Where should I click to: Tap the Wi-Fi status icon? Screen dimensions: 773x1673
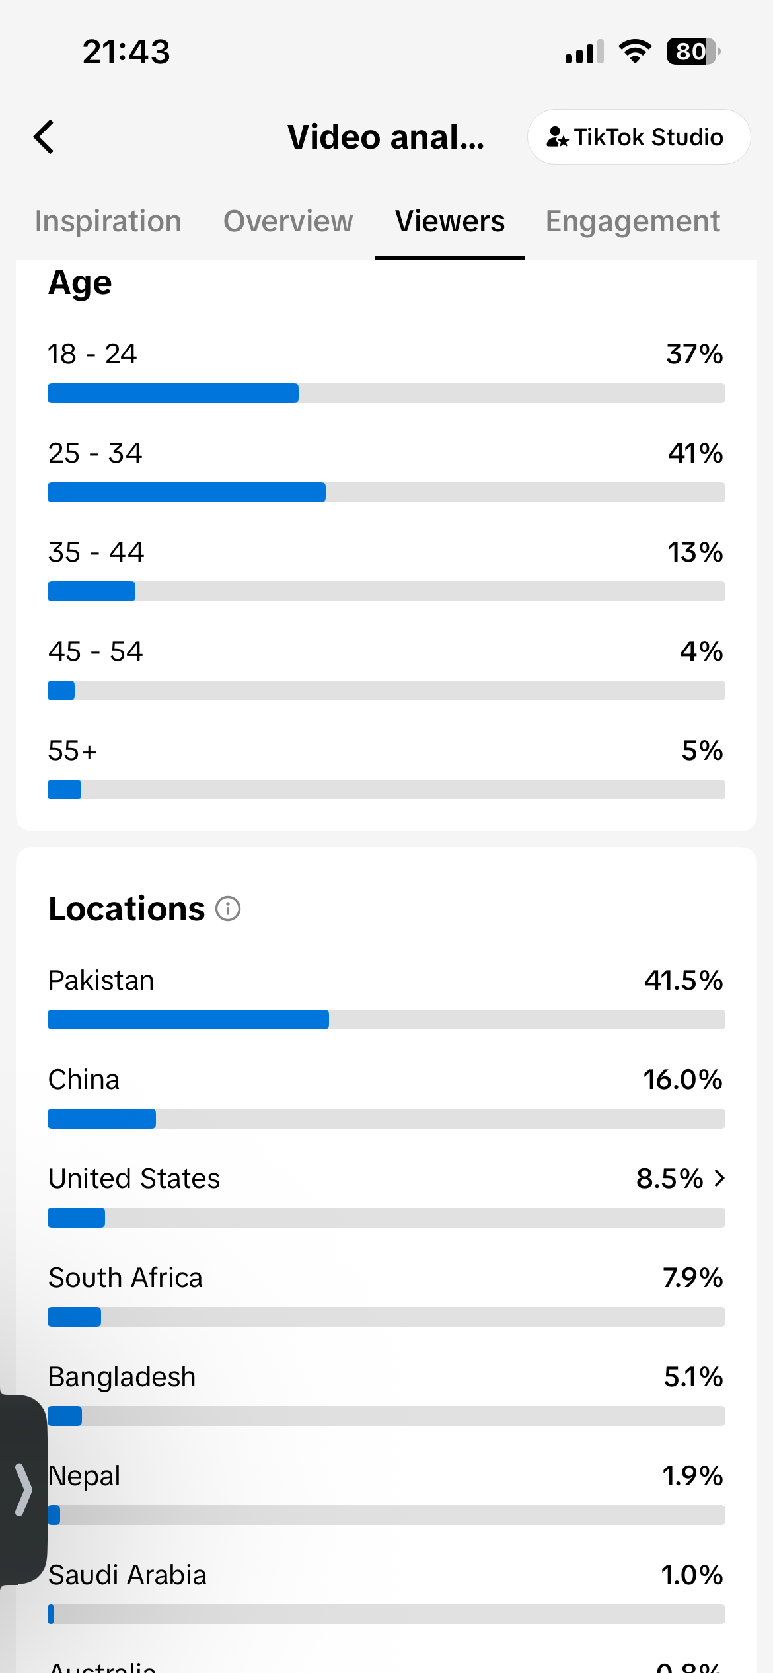click(x=635, y=52)
